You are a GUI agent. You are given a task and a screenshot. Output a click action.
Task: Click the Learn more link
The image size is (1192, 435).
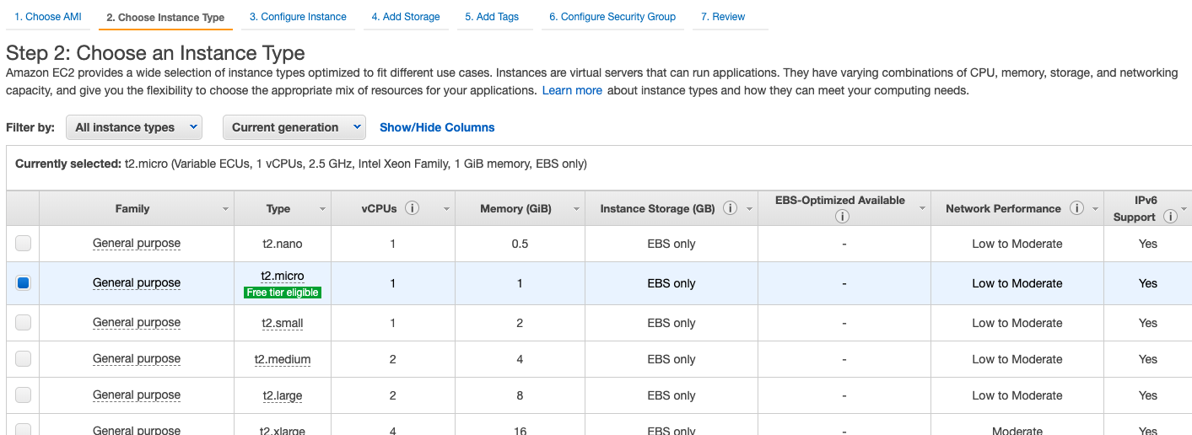[x=572, y=90]
